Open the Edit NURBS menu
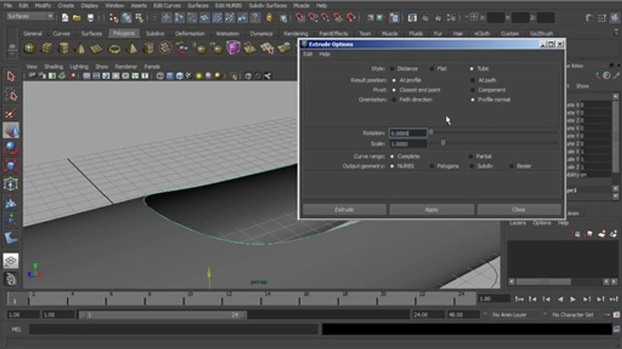The height and width of the screenshot is (349, 622). pyautogui.click(x=228, y=5)
